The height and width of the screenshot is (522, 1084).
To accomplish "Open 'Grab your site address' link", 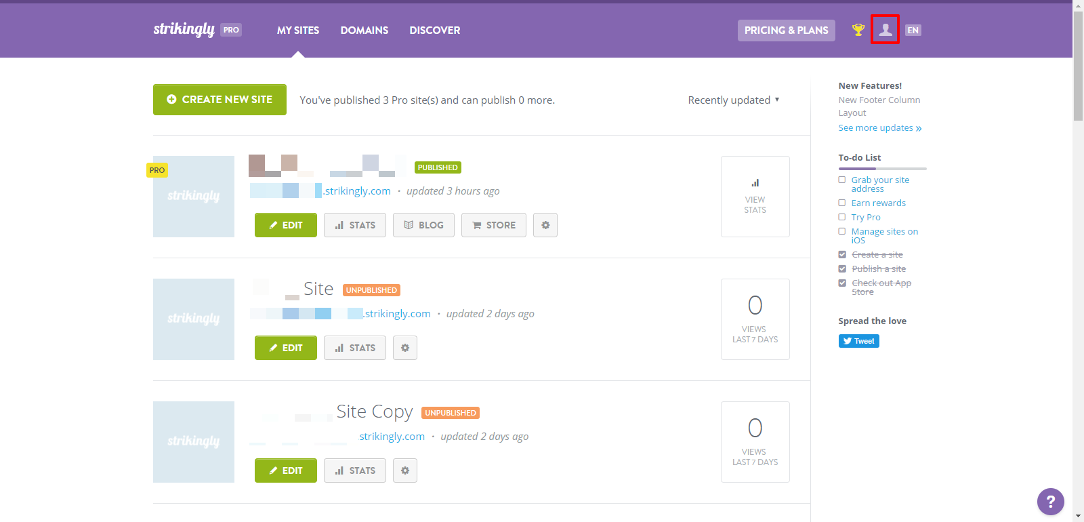I will [880, 184].
